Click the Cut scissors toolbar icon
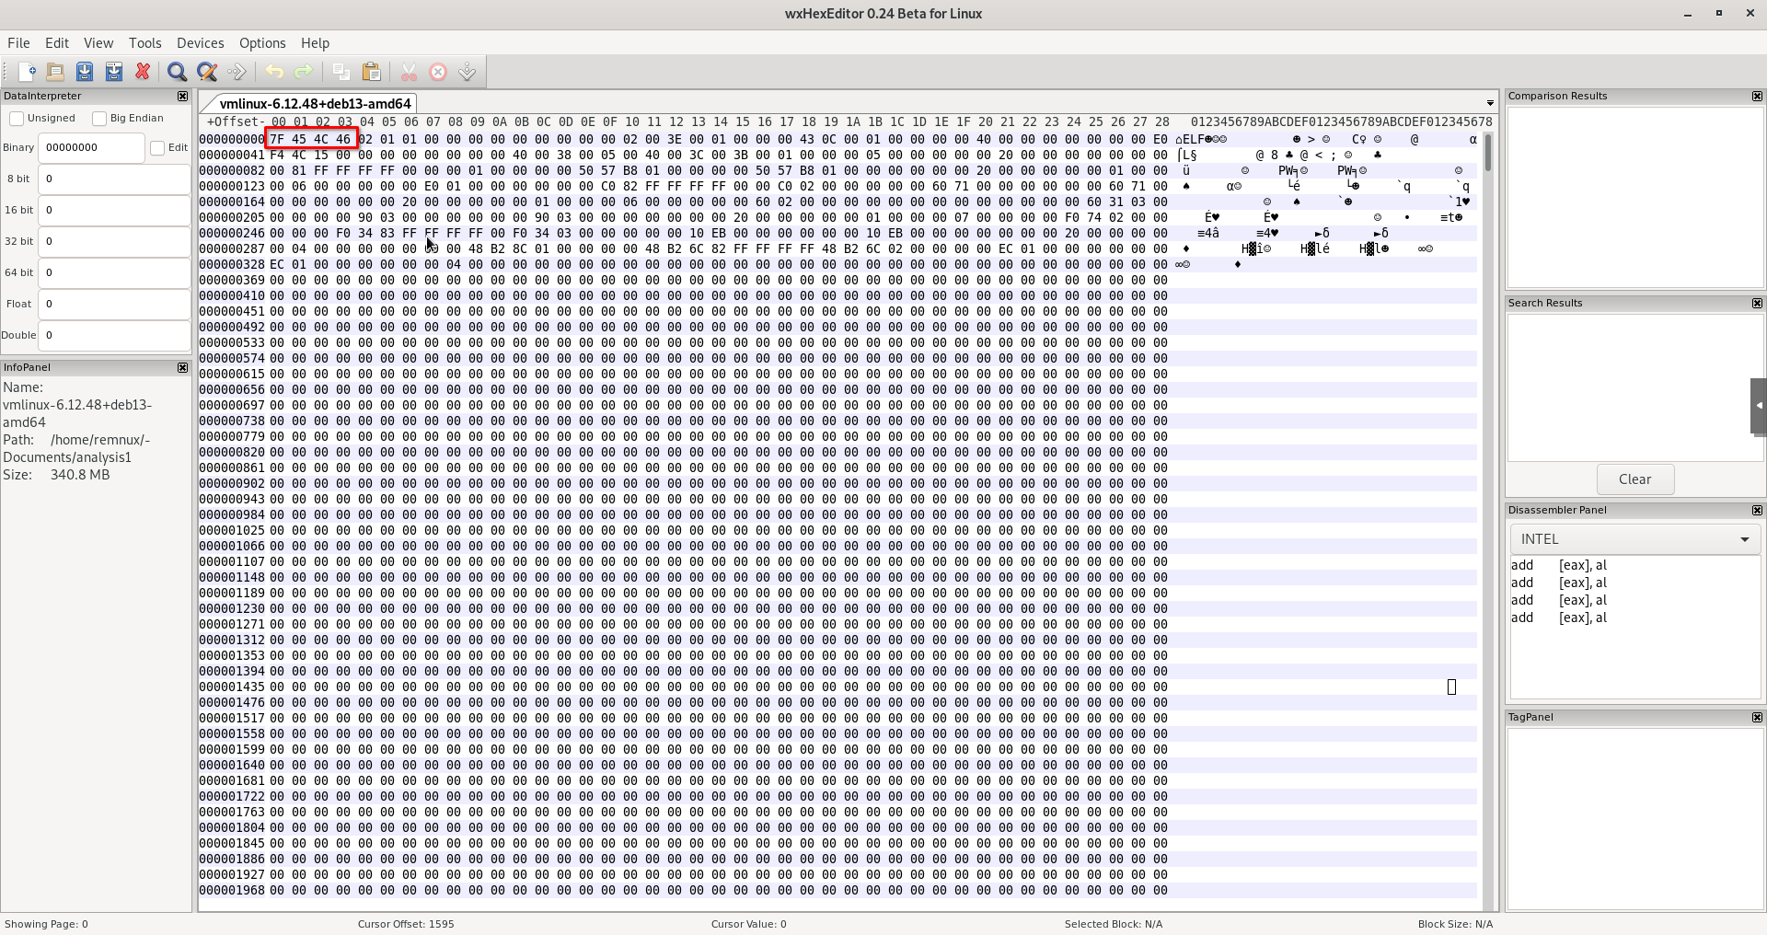Image resolution: width=1767 pixels, height=935 pixels. (409, 72)
